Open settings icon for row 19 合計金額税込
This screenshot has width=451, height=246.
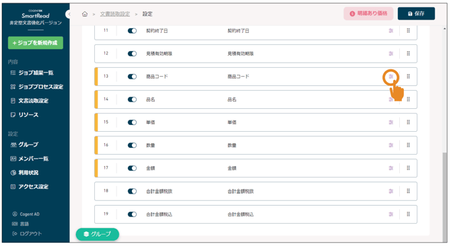click(x=391, y=214)
